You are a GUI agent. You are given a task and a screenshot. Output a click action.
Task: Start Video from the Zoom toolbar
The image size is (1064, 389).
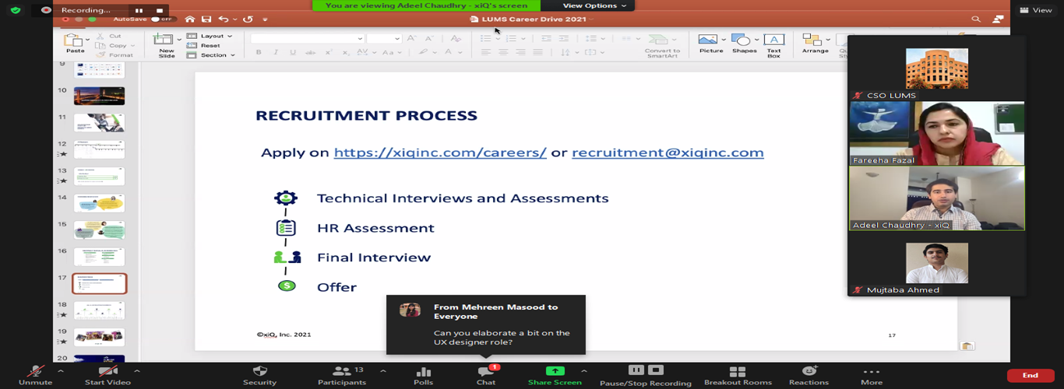[107, 372]
